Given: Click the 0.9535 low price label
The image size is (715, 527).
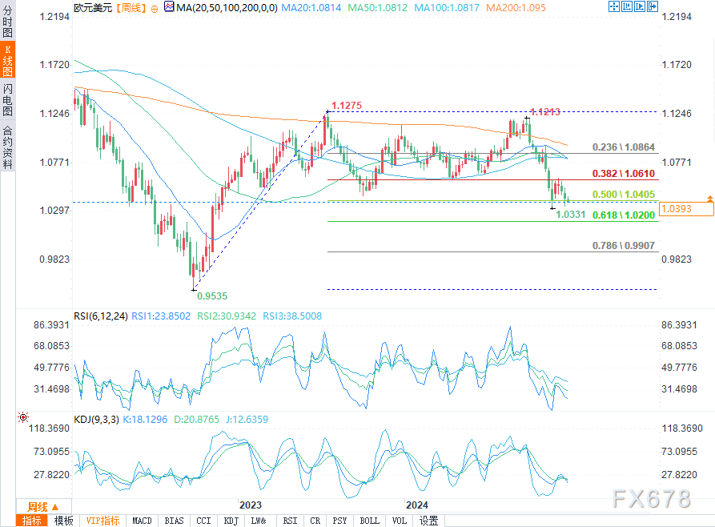Looking at the screenshot, I should click(x=212, y=296).
